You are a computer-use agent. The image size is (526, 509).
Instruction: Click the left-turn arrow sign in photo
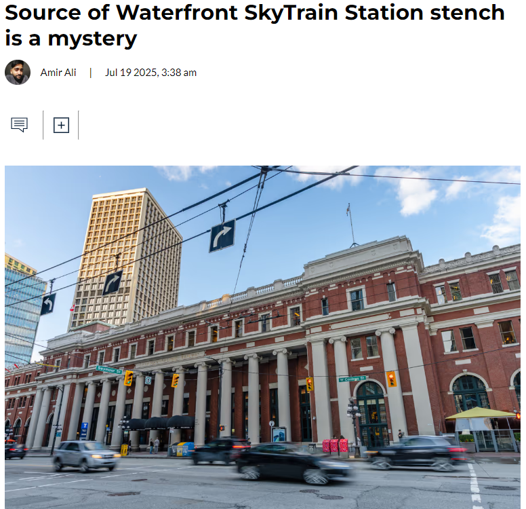pyautogui.click(x=48, y=304)
